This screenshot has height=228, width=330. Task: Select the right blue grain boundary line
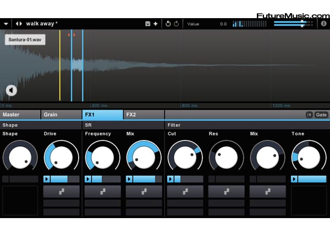tap(82, 65)
